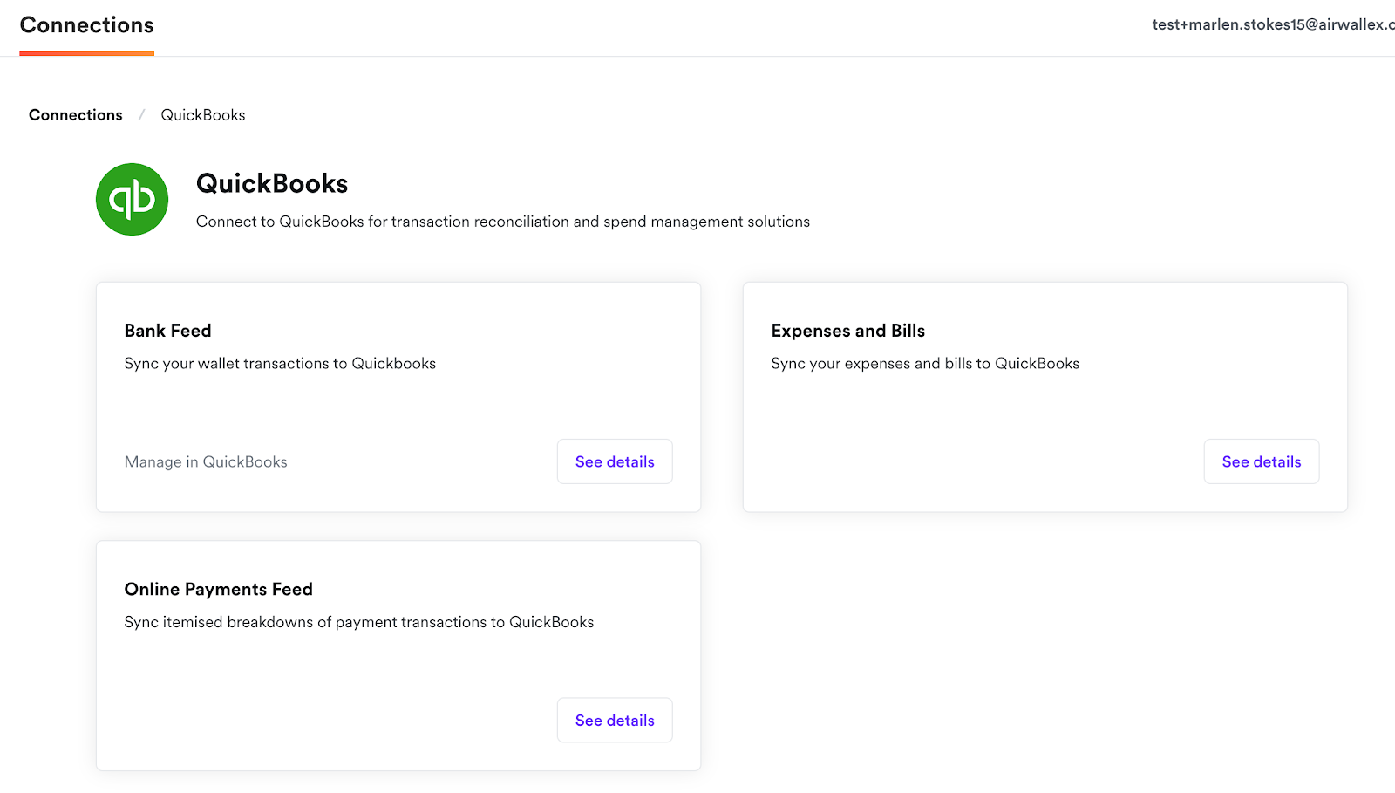Click the large QuickBooks page heading
The height and width of the screenshot is (793, 1395).
tap(272, 183)
